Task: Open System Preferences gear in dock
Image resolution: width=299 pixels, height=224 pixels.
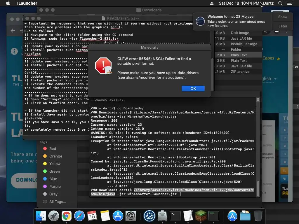Action: (x=131, y=216)
